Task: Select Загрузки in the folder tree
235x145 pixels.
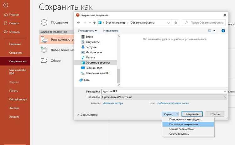Action: click(91, 47)
